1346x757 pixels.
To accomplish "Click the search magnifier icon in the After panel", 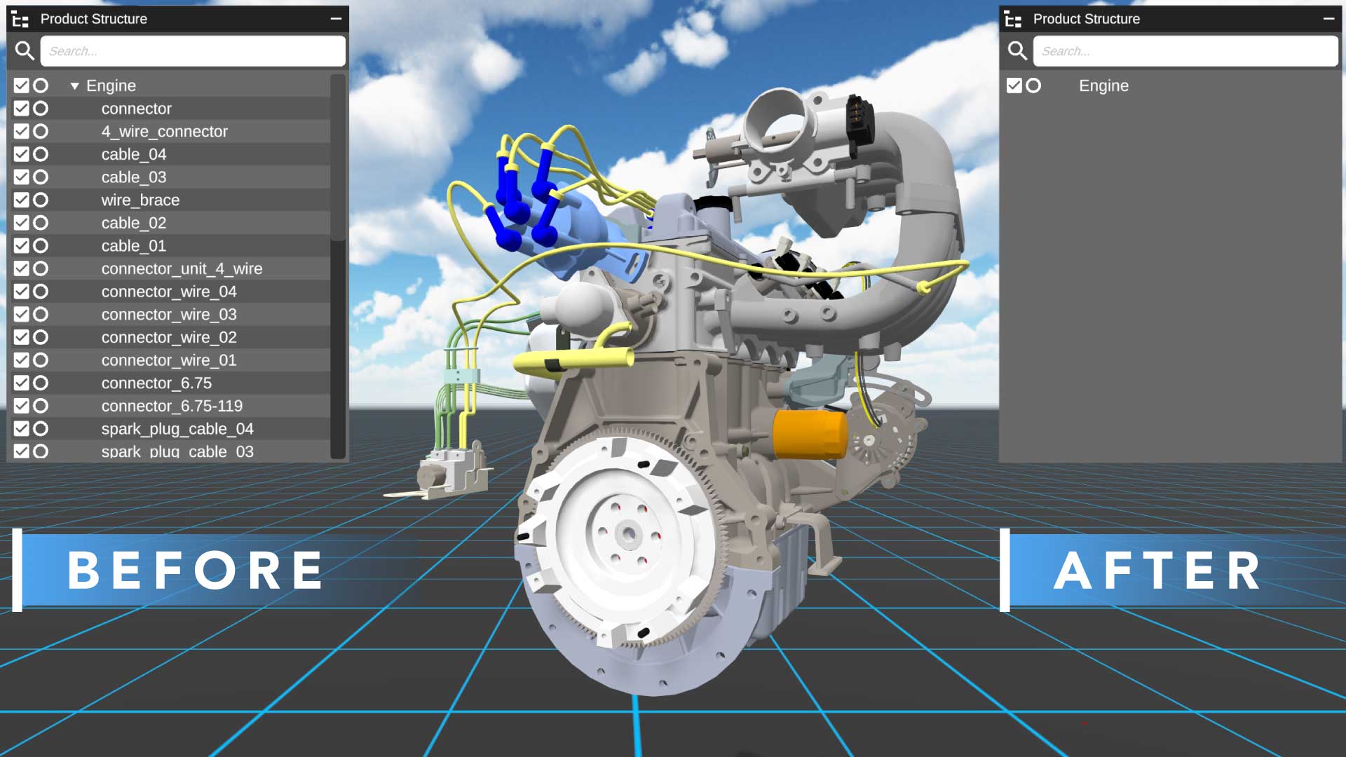I will pyautogui.click(x=1017, y=50).
